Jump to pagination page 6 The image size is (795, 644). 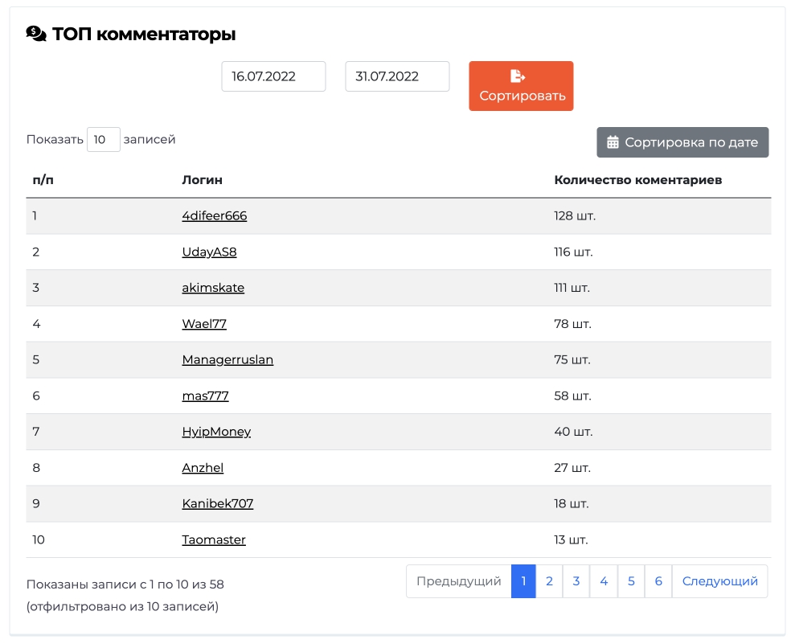coord(658,581)
